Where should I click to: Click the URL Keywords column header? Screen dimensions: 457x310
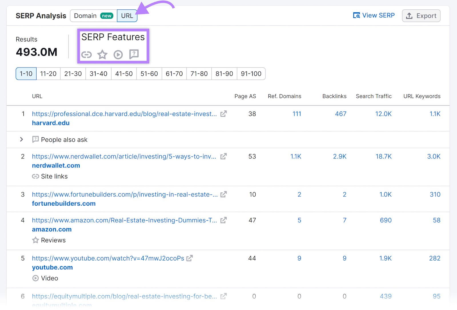click(422, 96)
